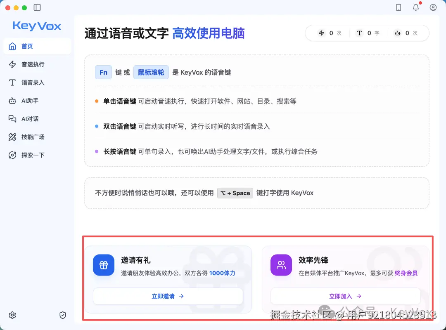Click the blue gift icon
This screenshot has width=446, height=330.
(x=104, y=265)
